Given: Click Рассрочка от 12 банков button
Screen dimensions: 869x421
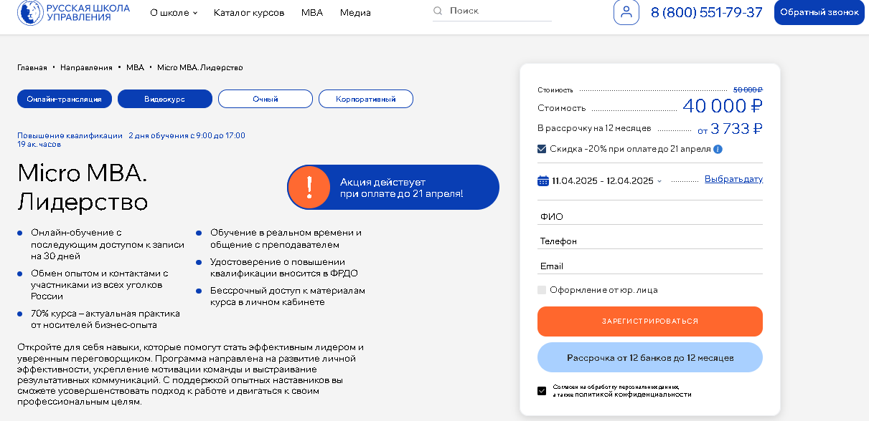Looking at the screenshot, I should point(650,357).
